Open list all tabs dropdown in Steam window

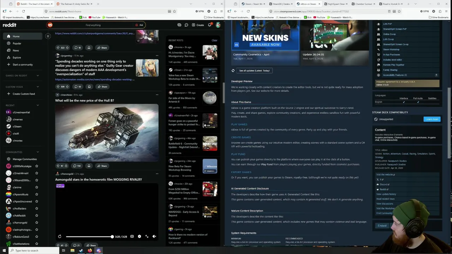click(x=415, y=4)
